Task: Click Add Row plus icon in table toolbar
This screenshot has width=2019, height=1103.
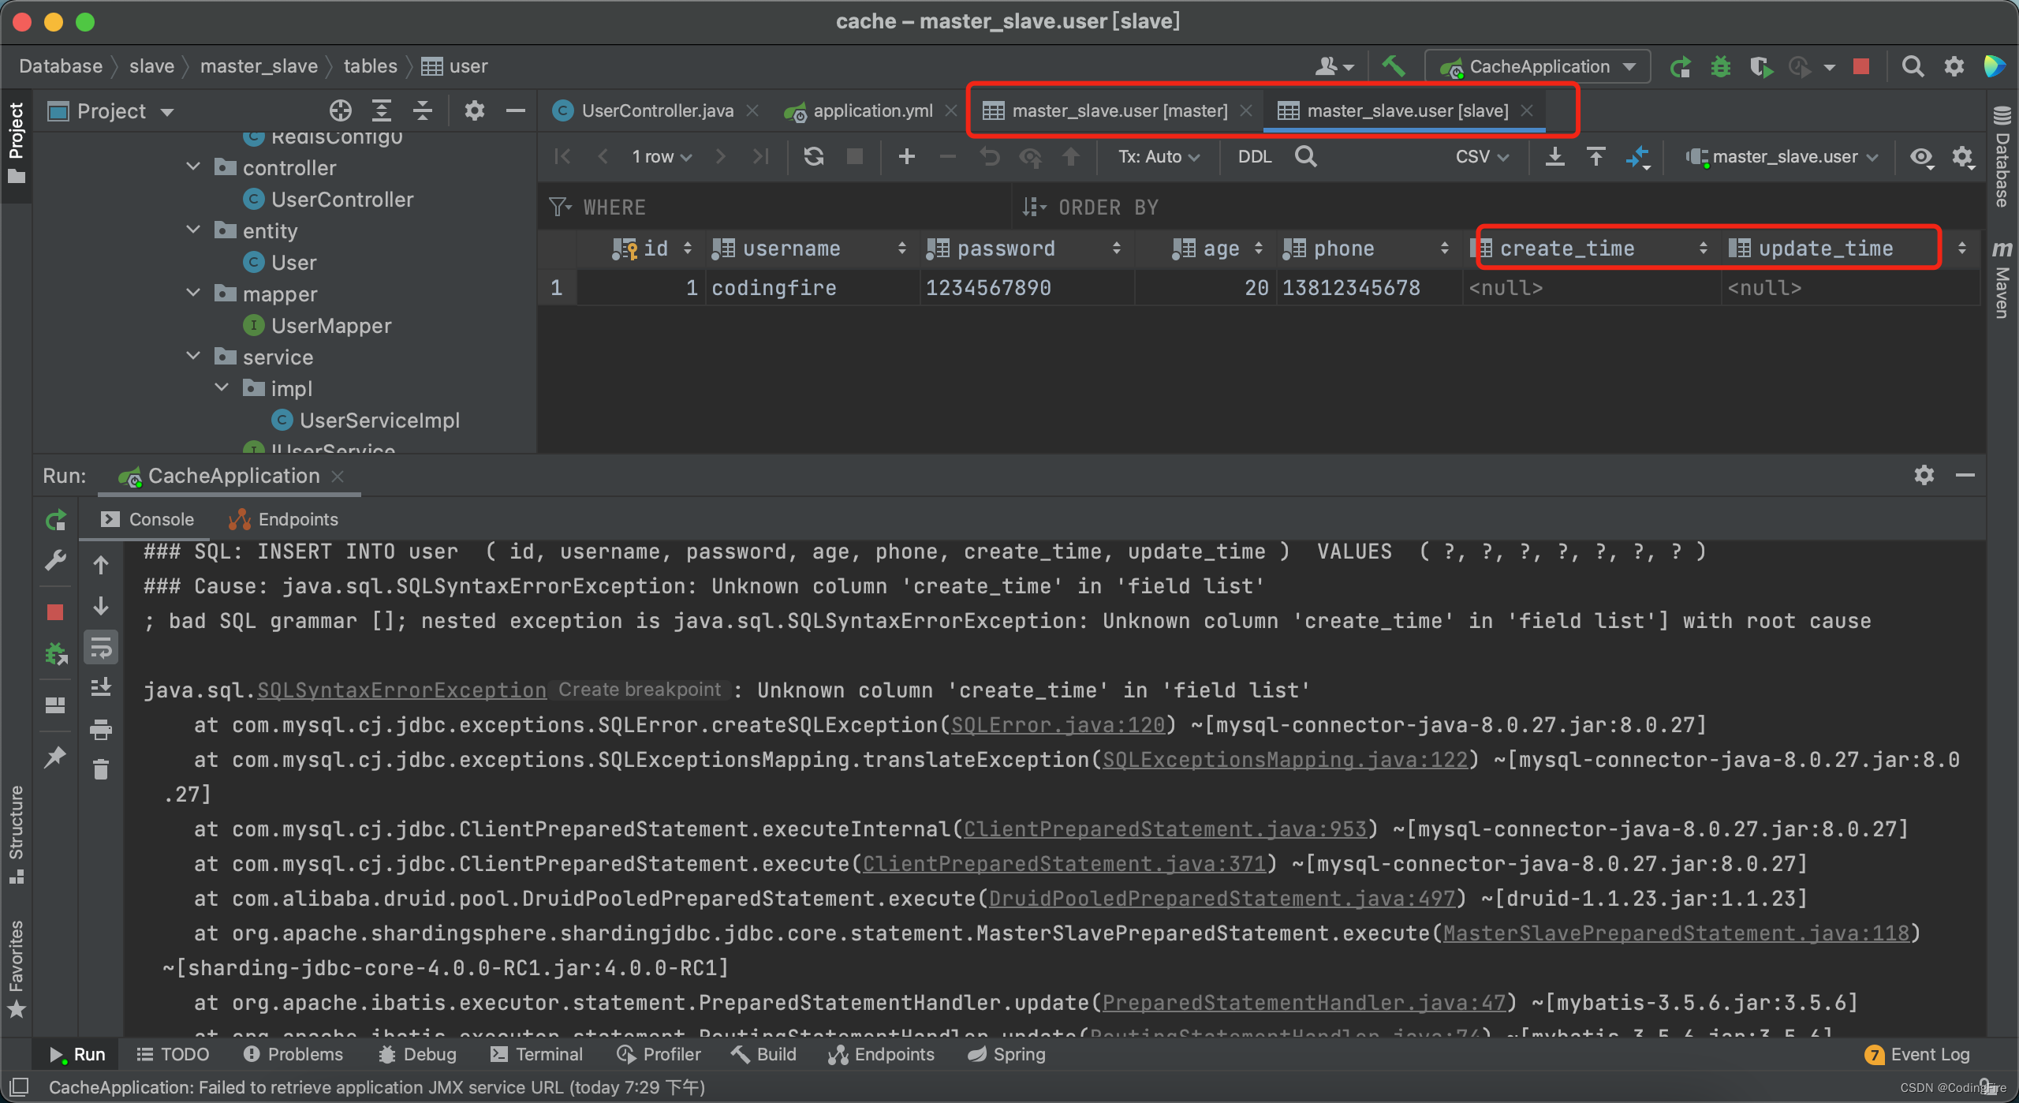Action: point(907,156)
